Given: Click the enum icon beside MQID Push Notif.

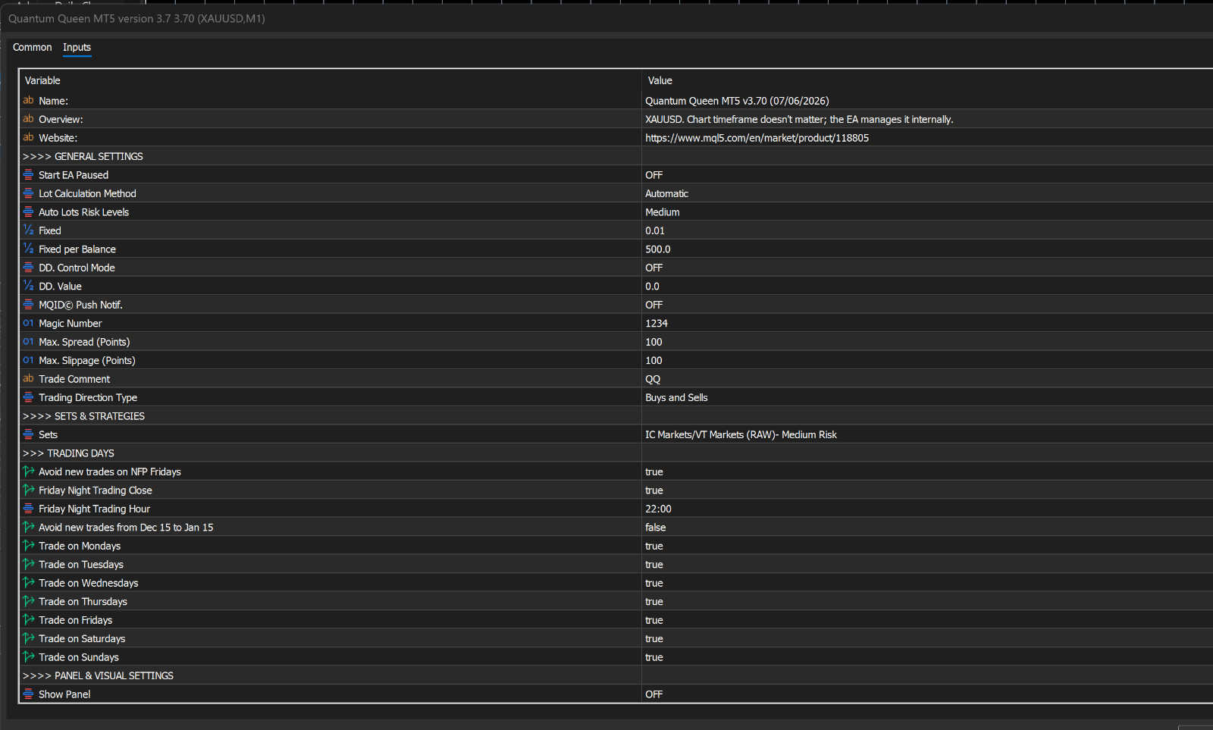Looking at the screenshot, I should (x=28, y=305).
